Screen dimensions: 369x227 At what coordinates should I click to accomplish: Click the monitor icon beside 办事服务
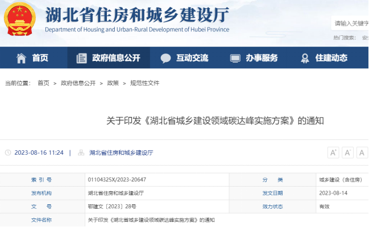[x=235, y=58]
